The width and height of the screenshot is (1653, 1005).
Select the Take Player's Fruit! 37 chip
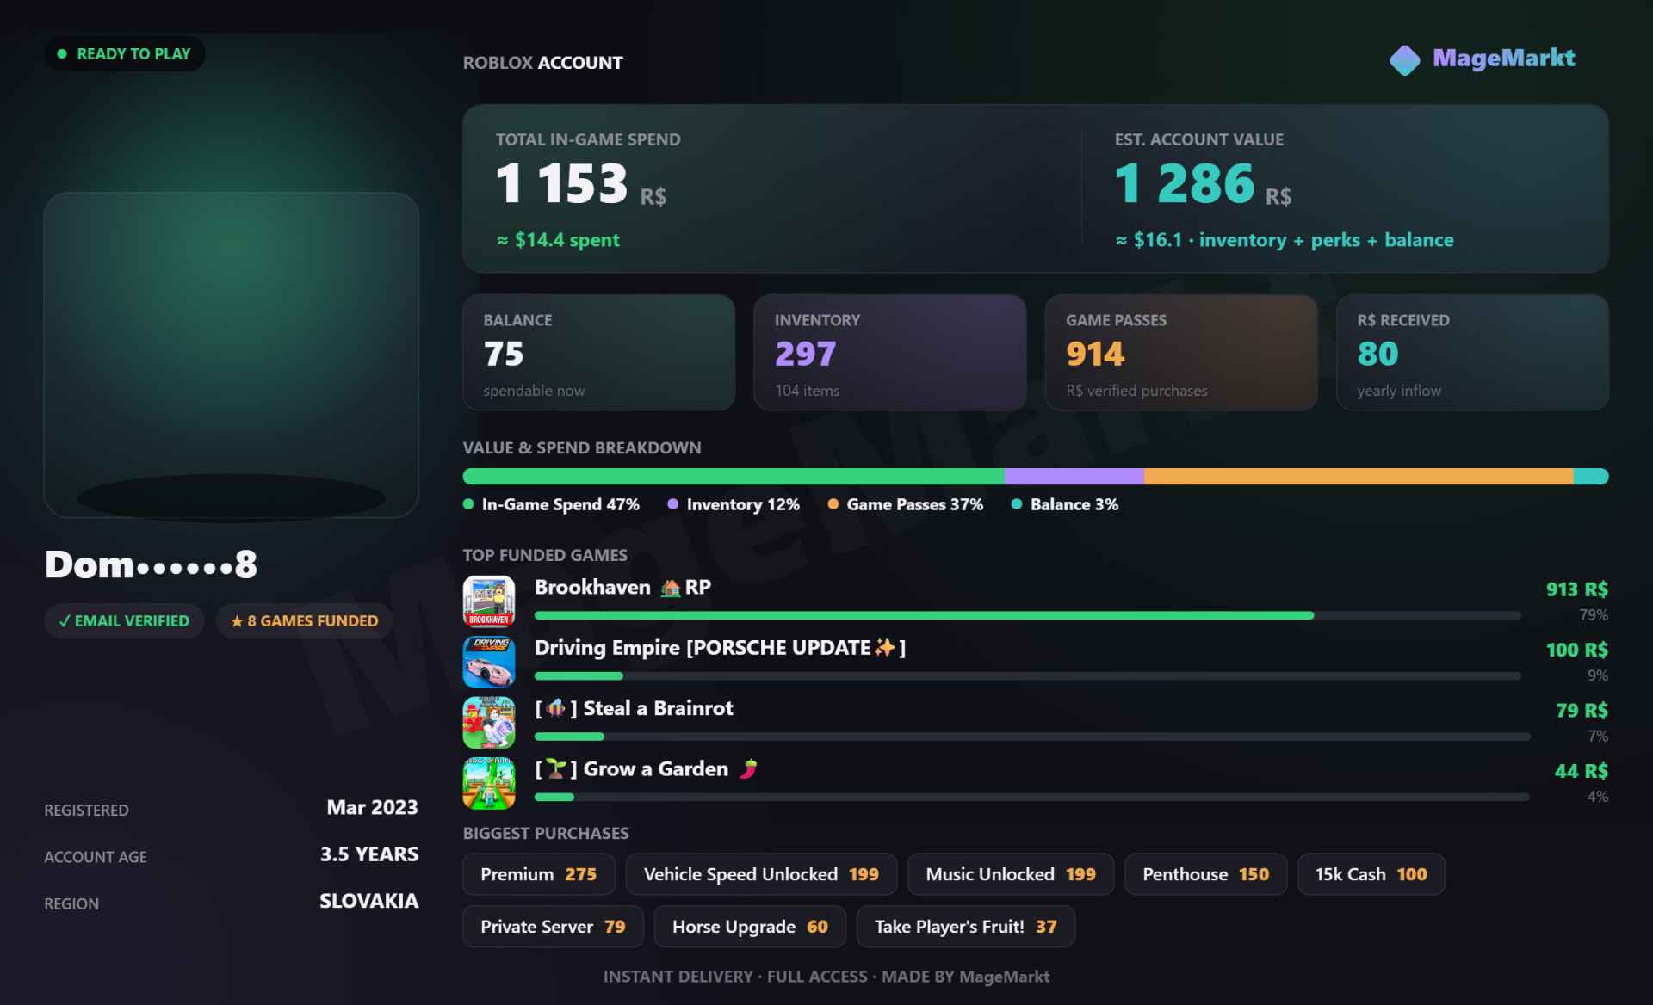tap(966, 927)
